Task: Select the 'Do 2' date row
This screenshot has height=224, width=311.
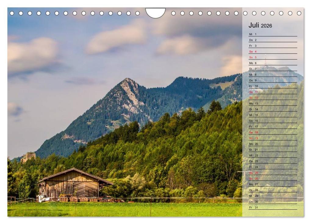Action: coord(273,40)
